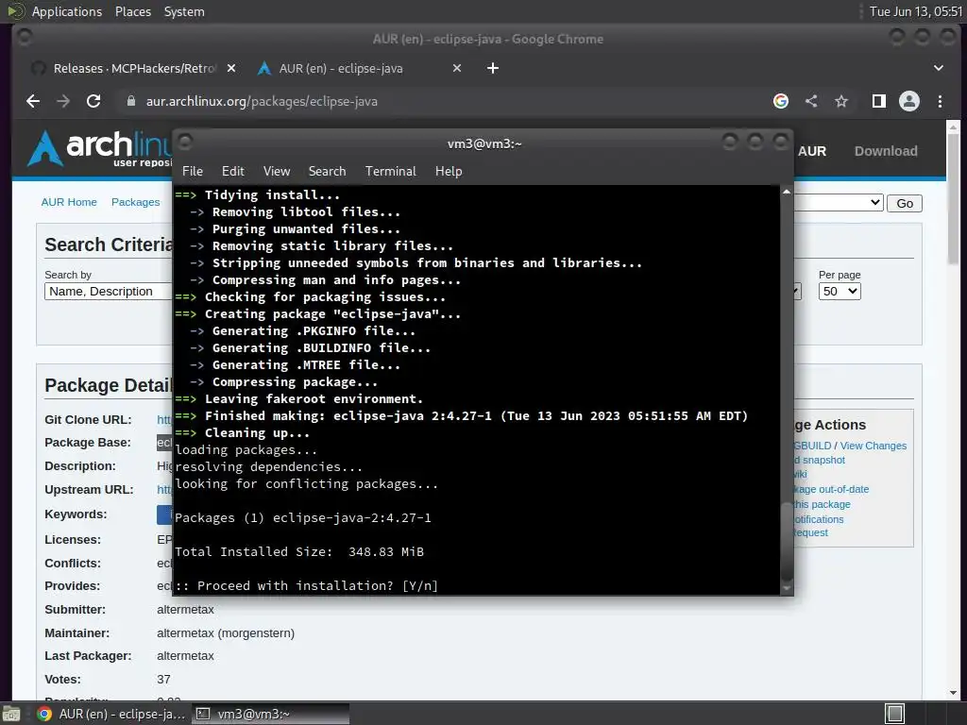
Task: Click the Arch Linux logo
Action: [98, 148]
